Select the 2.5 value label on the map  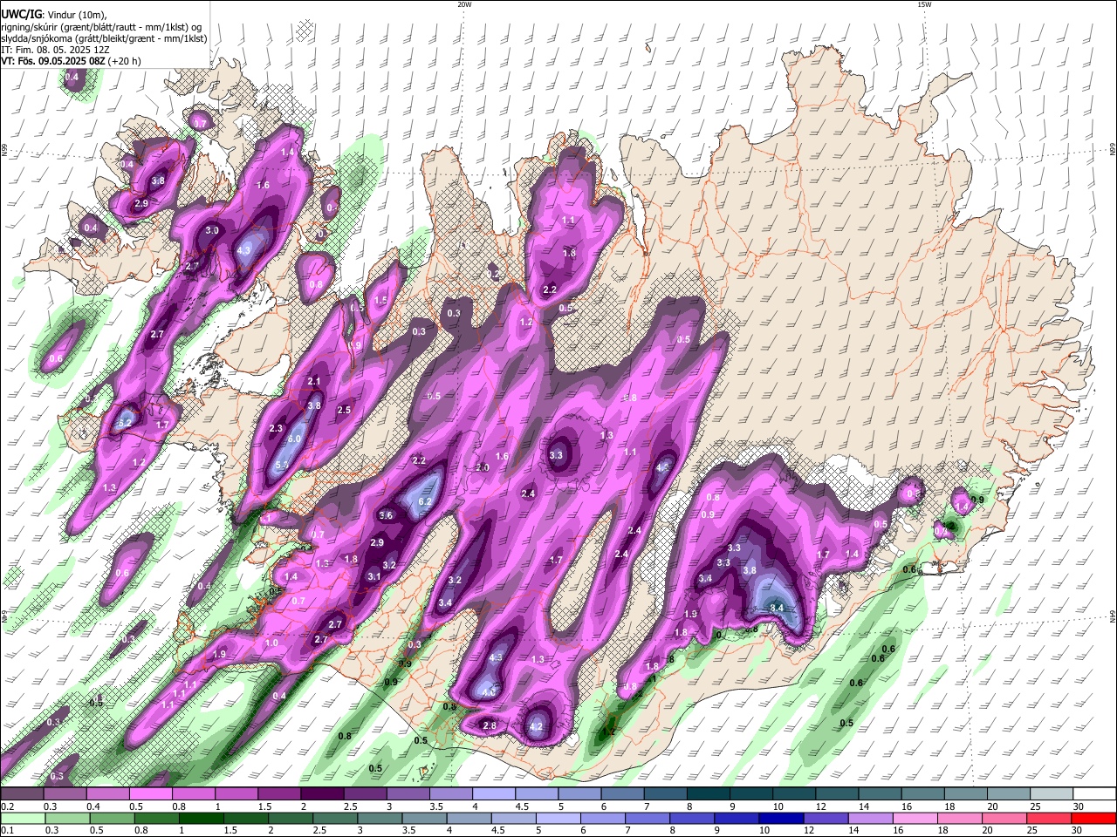point(344,410)
